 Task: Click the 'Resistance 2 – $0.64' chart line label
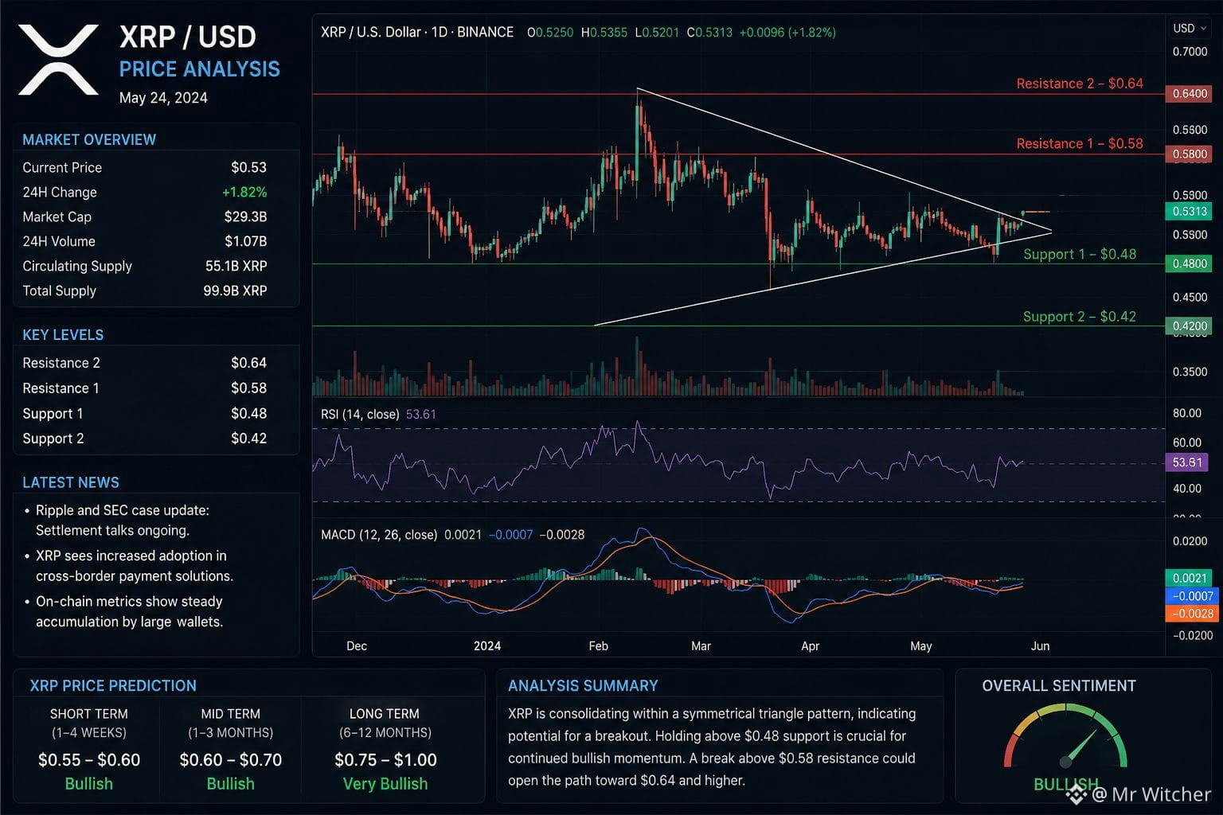point(1080,84)
